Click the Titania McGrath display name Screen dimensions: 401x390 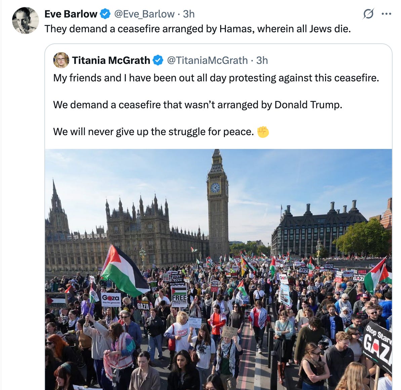click(111, 61)
